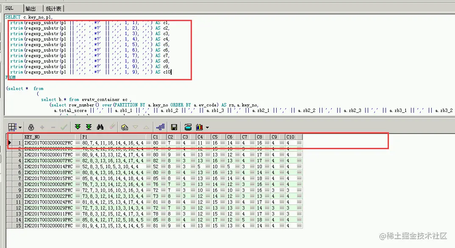Click the eraser Clear record icon

[112, 126]
